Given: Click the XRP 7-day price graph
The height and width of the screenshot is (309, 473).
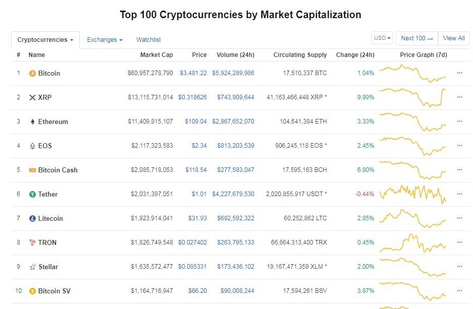Looking at the screenshot, I should coord(412,98).
